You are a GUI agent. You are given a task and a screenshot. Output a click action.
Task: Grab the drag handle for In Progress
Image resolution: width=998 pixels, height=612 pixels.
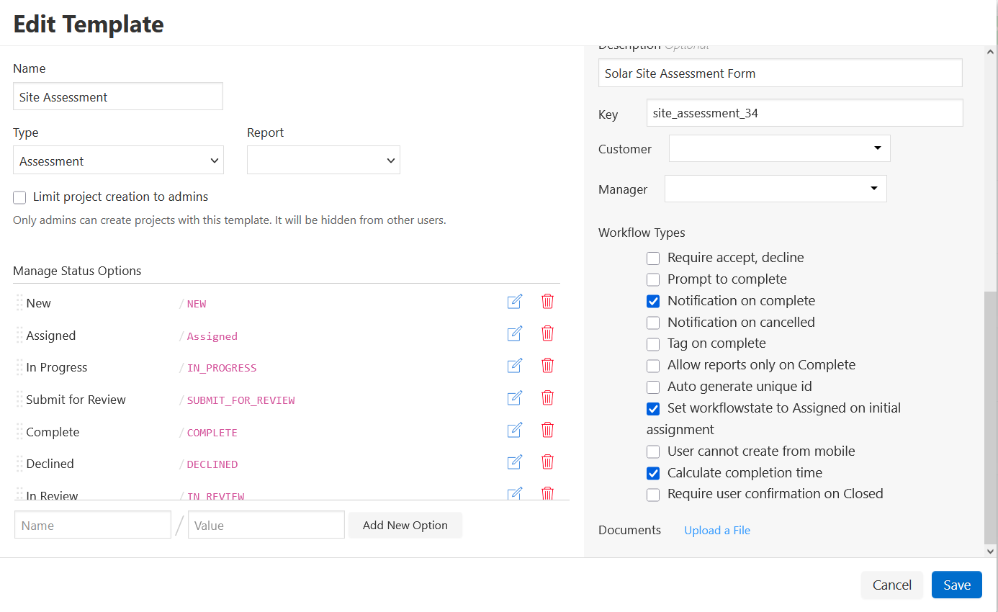[19, 366]
